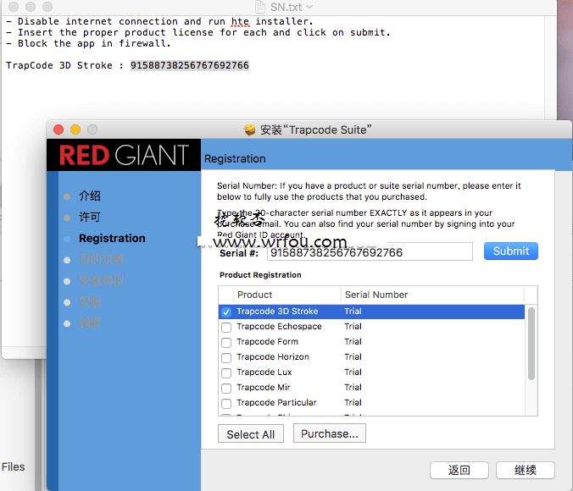Screen dimensions: 573x491
Task: Click the Red Giant logo
Action: (125, 156)
